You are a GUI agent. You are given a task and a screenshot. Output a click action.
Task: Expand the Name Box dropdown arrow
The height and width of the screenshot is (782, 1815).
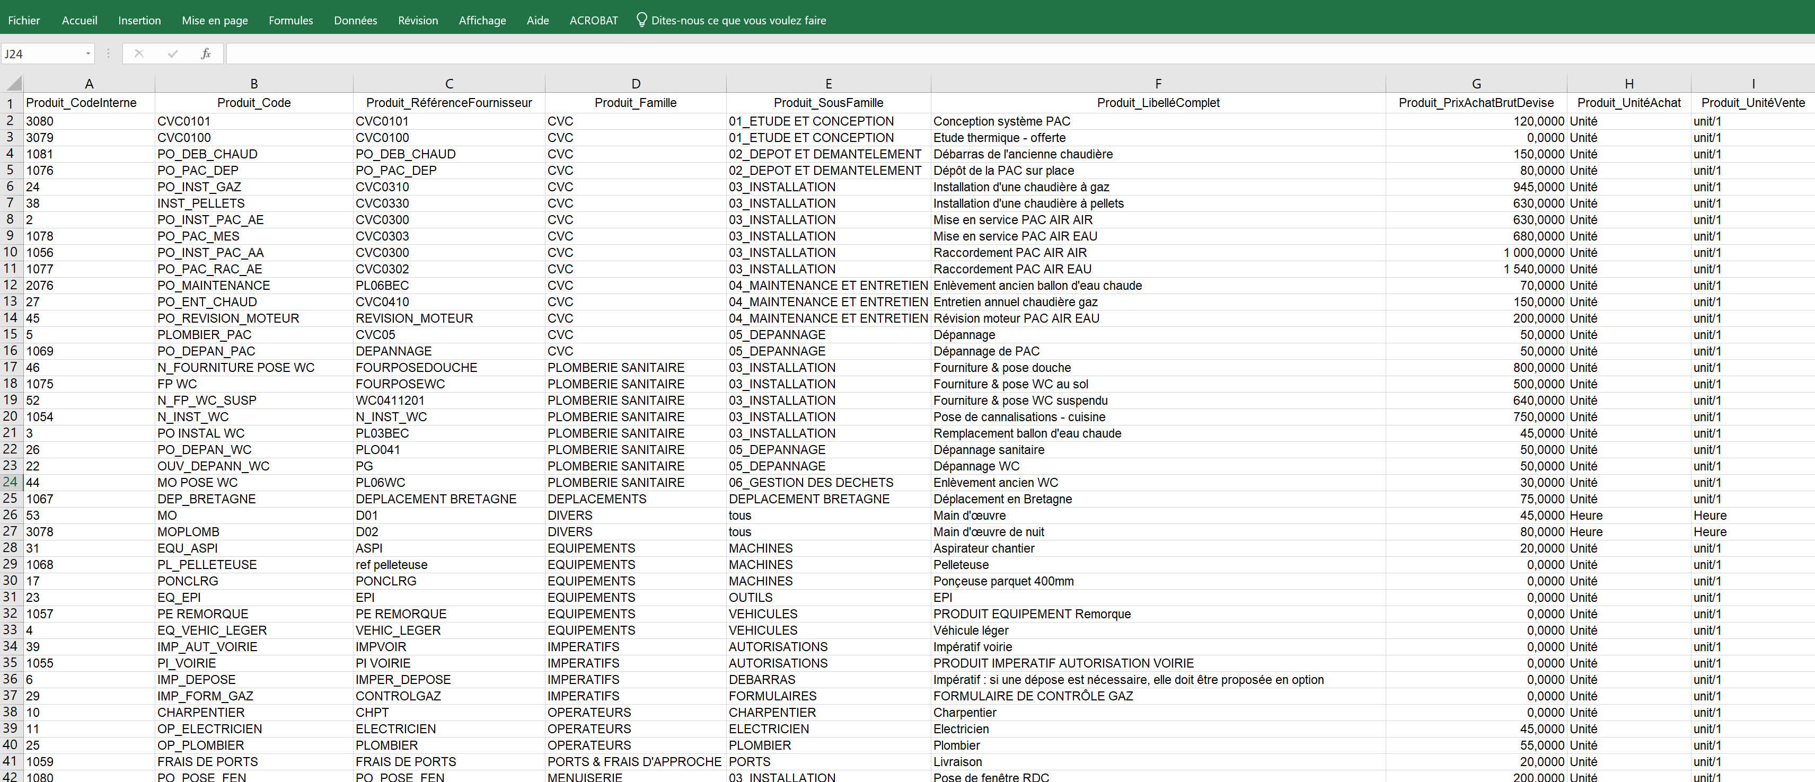click(x=88, y=54)
